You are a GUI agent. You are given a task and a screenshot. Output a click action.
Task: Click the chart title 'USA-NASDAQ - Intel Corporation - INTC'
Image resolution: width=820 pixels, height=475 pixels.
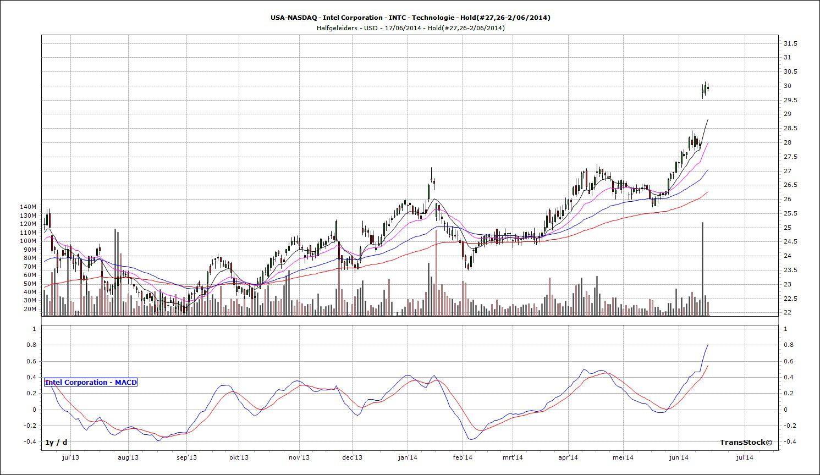[x=339, y=18]
